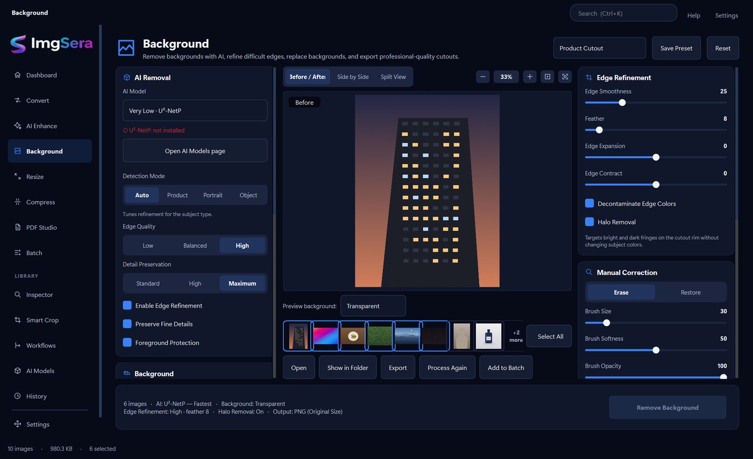Image resolution: width=753 pixels, height=459 pixels.
Task: Open the Preview background Transparent dropdown
Action: coord(373,306)
